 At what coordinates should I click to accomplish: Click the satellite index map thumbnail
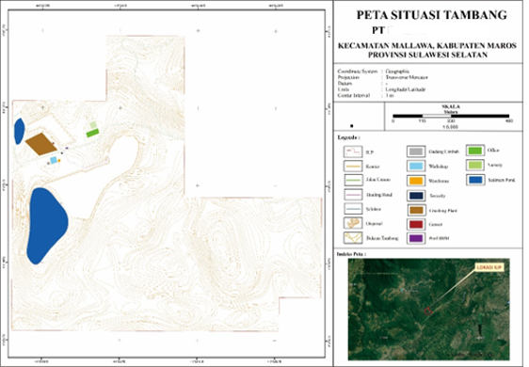coord(429,310)
